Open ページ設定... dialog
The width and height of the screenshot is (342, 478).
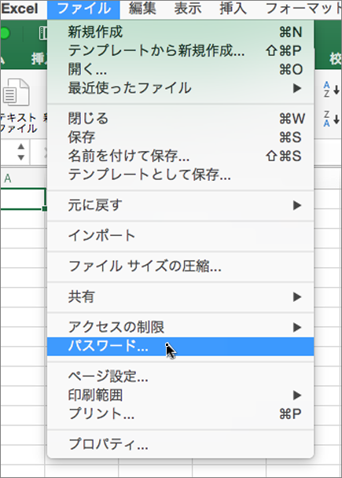(x=181, y=377)
